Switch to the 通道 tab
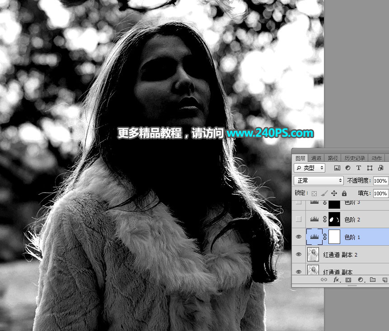This screenshot has width=389, height=331. pyautogui.click(x=316, y=158)
